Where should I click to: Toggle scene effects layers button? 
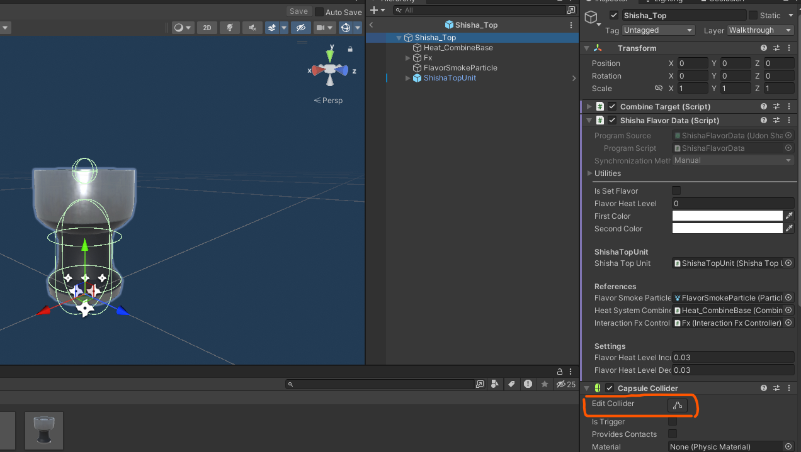[x=272, y=28]
